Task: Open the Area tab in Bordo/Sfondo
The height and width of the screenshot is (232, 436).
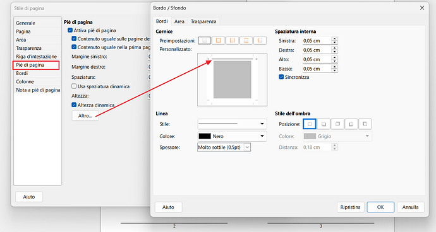Action: coord(179,21)
